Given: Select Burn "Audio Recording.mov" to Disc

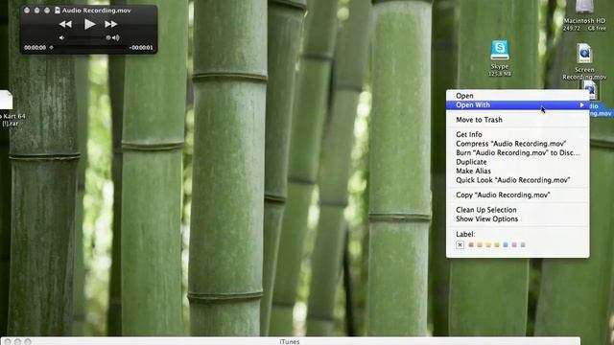Looking at the screenshot, I should tap(518, 152).
